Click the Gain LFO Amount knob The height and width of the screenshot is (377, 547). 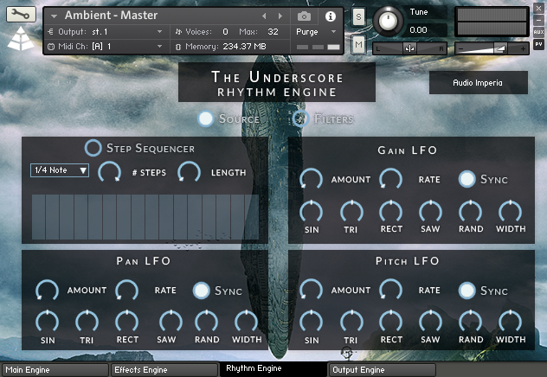click(x=312, y=179)
